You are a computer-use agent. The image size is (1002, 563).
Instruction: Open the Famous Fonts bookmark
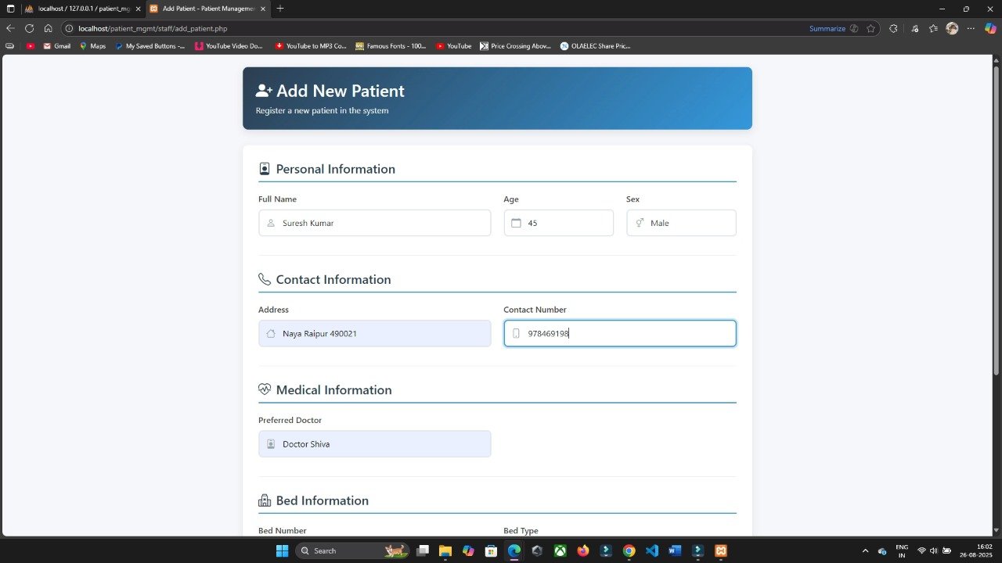click(x=391, y=46)
